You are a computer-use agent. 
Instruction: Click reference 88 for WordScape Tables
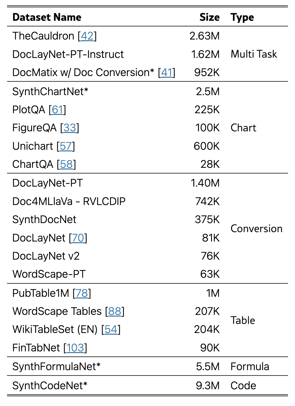[x=115, y=312]
